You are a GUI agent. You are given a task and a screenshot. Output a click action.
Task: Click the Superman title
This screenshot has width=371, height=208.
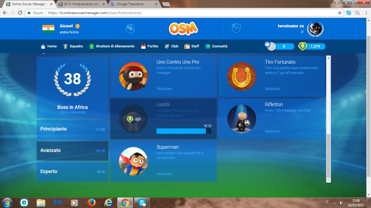pos(167,147)
